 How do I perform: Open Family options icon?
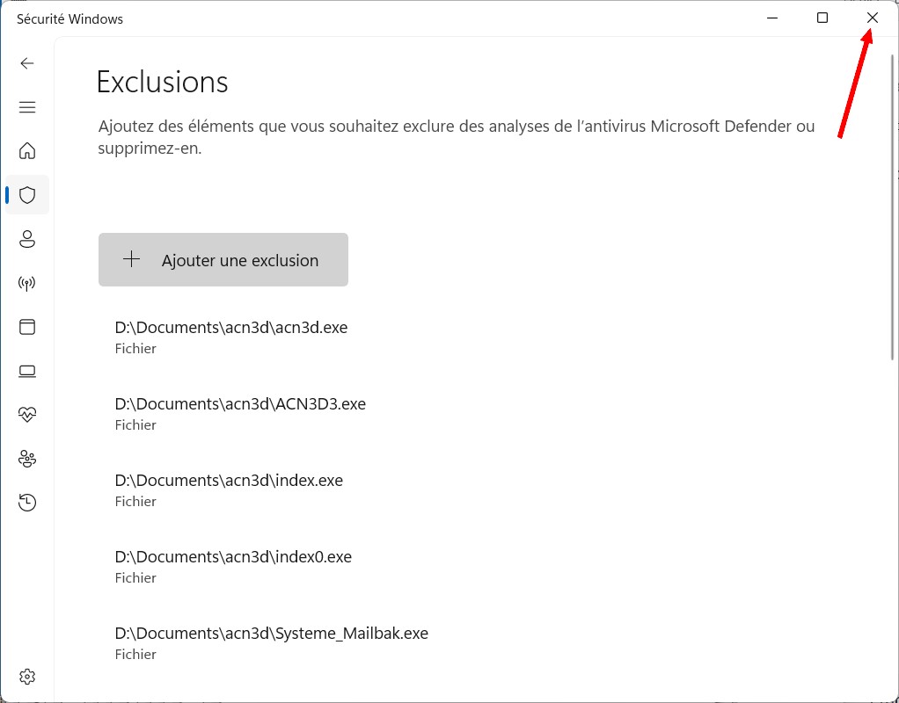pyautogui.click(x=27, y=459)
